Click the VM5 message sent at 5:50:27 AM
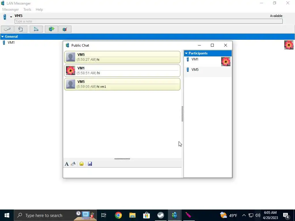 [x=122, y=57]
